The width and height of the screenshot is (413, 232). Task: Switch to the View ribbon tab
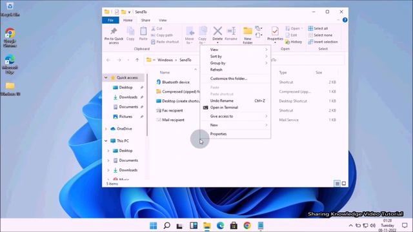coord(163,20)
